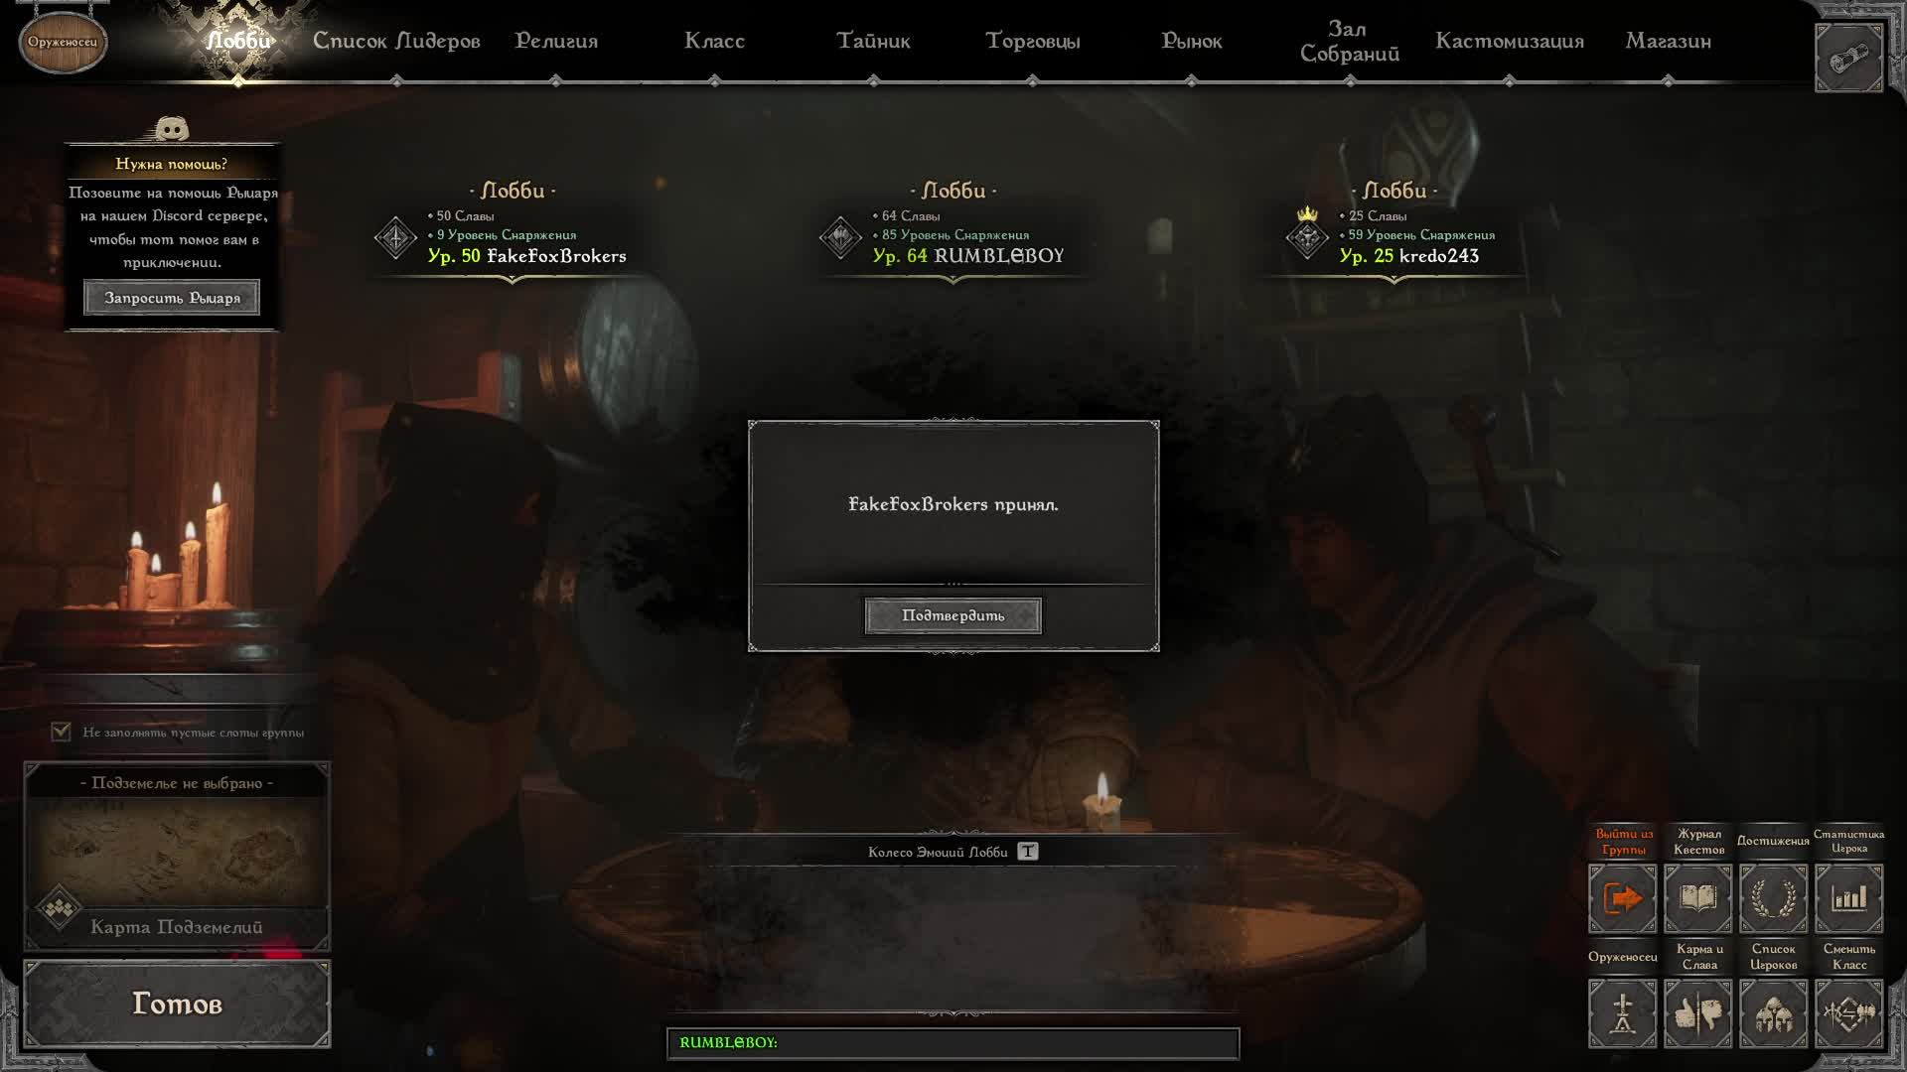Click the Подтвердить button in dialog
The image size is (1907, 1072).
pos(953,615)
